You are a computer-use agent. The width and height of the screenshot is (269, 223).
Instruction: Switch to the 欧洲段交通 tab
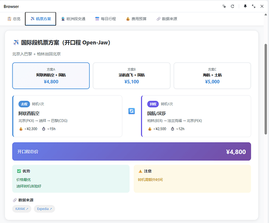(73, 19)
